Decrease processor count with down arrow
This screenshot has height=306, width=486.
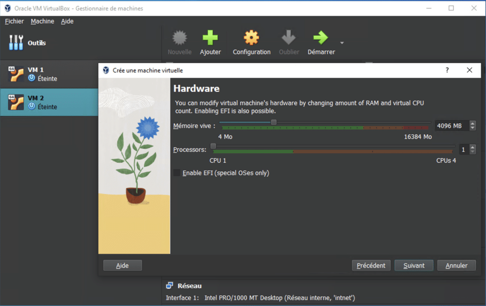pos(472,152)
